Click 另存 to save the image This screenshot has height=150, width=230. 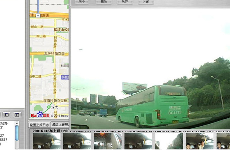(125, 2)
